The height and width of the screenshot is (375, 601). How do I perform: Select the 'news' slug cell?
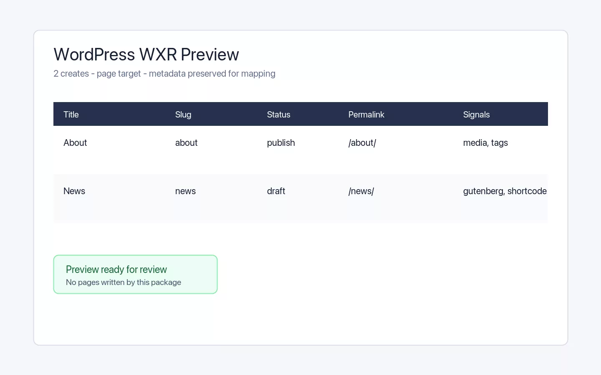[x=185, y=191]
